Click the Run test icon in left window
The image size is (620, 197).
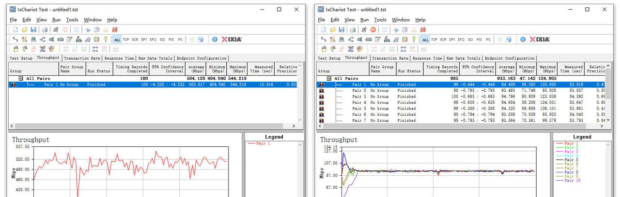56,29
